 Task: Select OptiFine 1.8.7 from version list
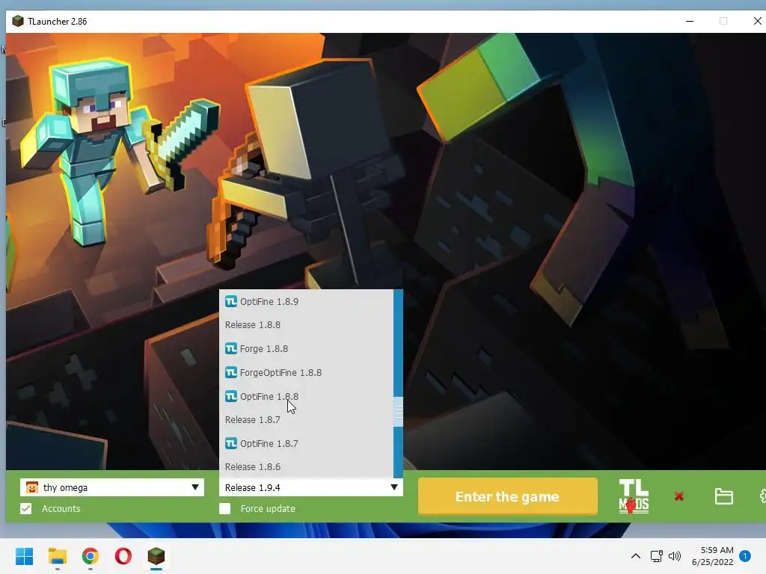[306, 443]
